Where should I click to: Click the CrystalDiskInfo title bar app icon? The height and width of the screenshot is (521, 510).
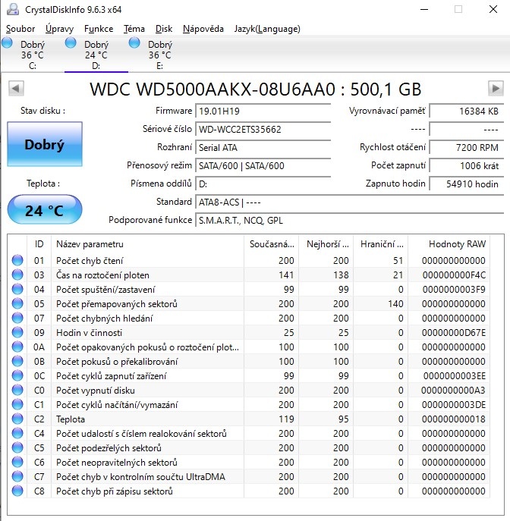point(13,9)
